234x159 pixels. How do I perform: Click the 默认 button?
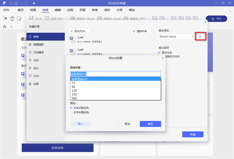(81, 124)
